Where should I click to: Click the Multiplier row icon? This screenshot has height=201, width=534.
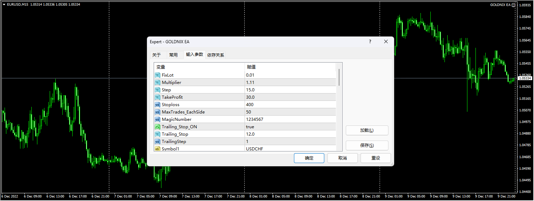click(158, 82)
